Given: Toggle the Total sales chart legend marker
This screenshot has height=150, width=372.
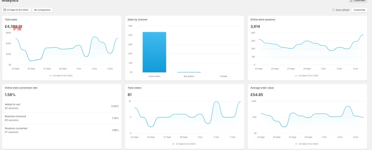Looking at the screenshot, I should pos(51,76).
